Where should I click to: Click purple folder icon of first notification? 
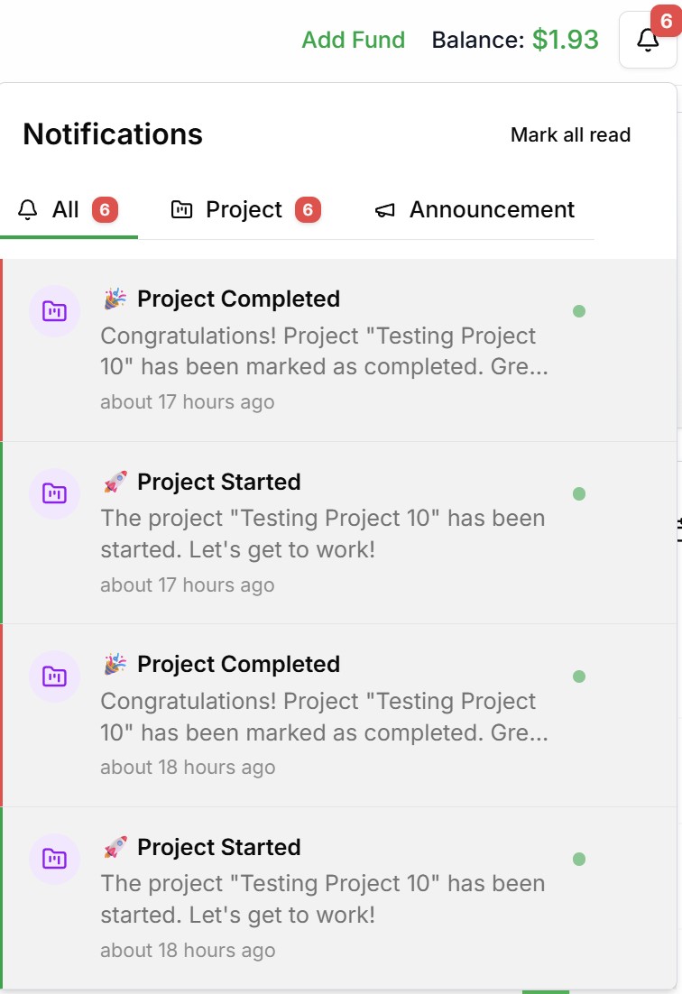[x=55, y=311]
